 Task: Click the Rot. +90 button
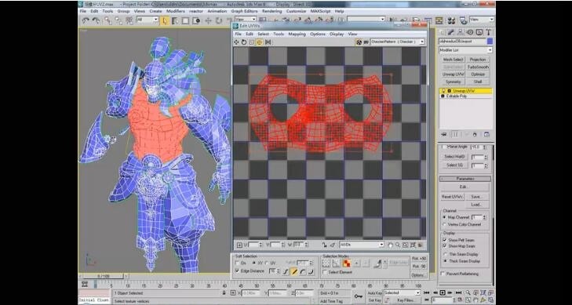coord(419,259)
